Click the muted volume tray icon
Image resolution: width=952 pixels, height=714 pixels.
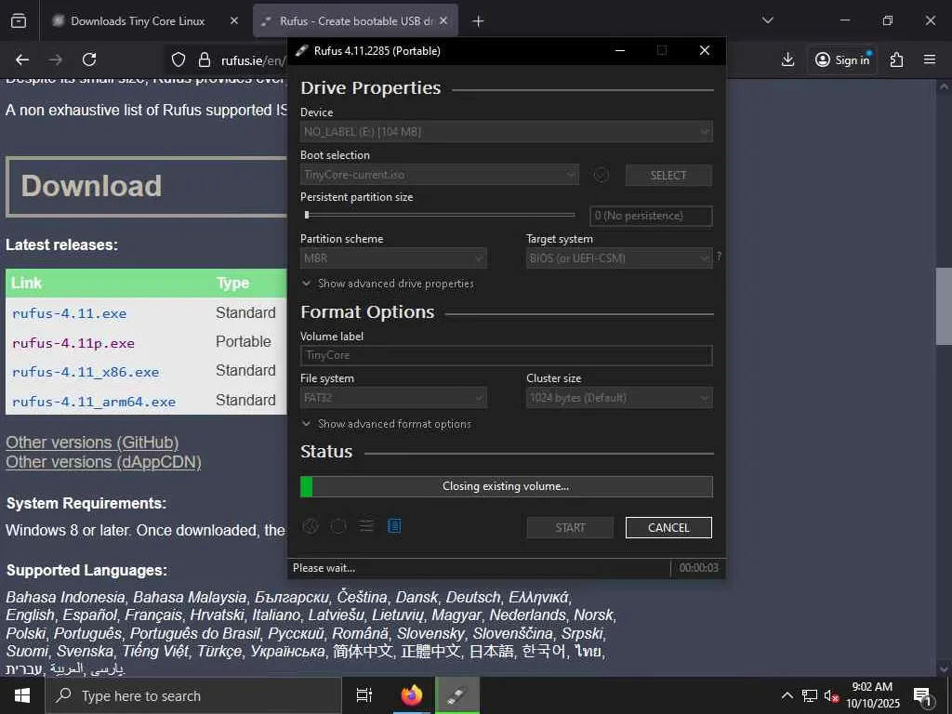[x=831, y=696]
